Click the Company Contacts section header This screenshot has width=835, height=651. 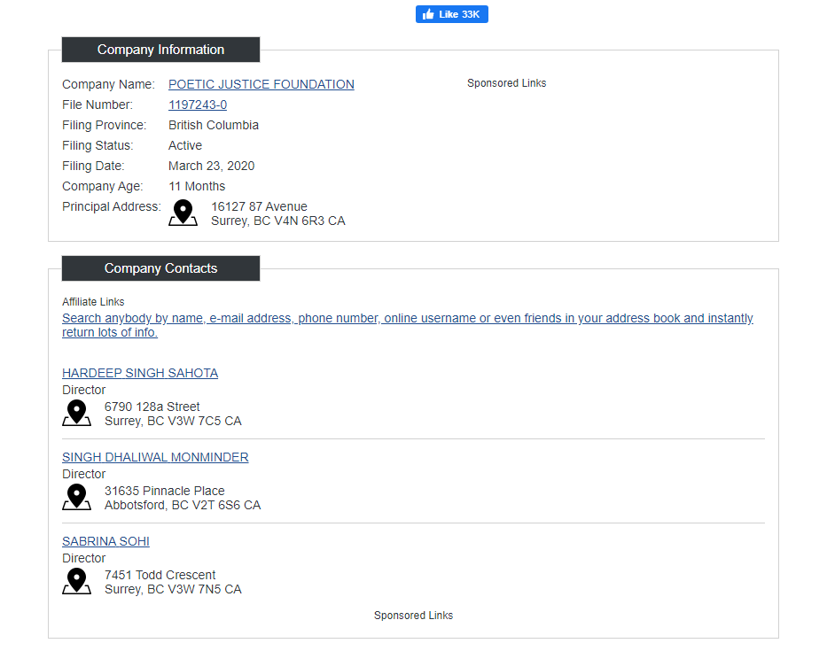click(x=160, y=268)
